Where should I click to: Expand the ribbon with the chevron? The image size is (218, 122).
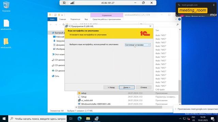tap(176, 19)
